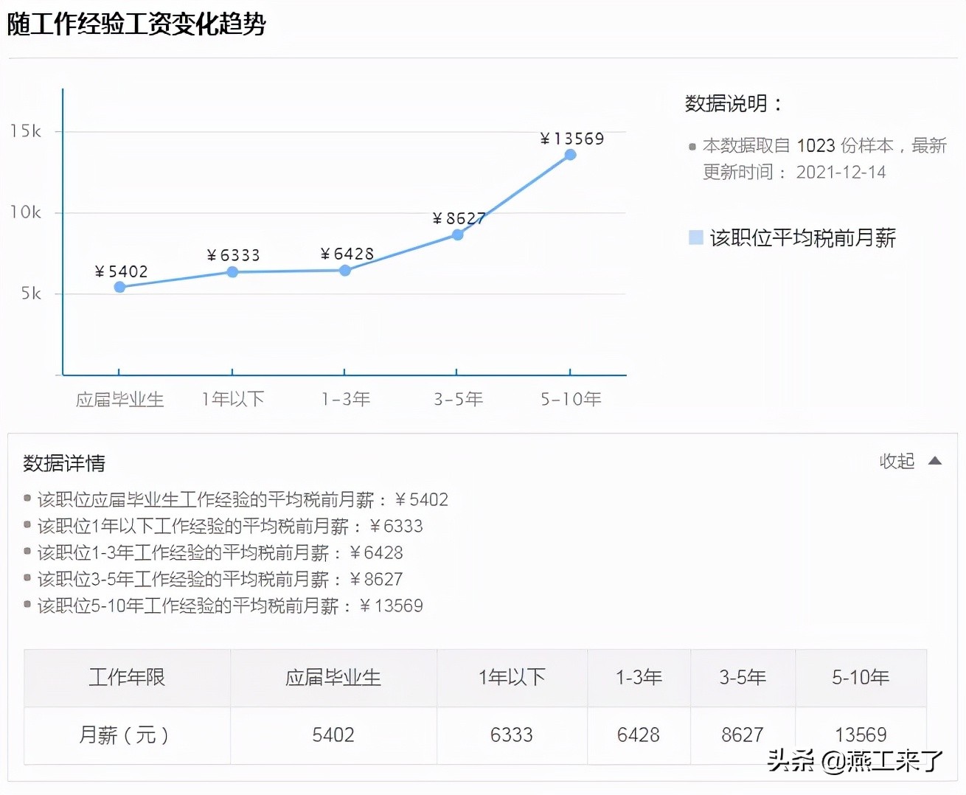This screenshot has height=795, width=966.
Task: Click the 工作年限 table header cell
Action: click(127, 677)
